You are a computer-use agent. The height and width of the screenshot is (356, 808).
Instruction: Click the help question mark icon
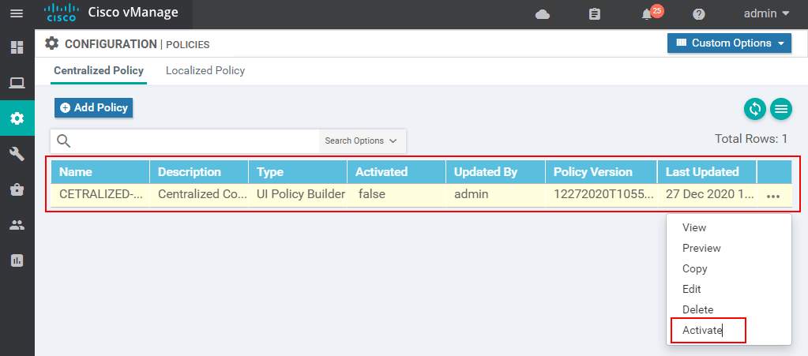(x=699, y=14)
